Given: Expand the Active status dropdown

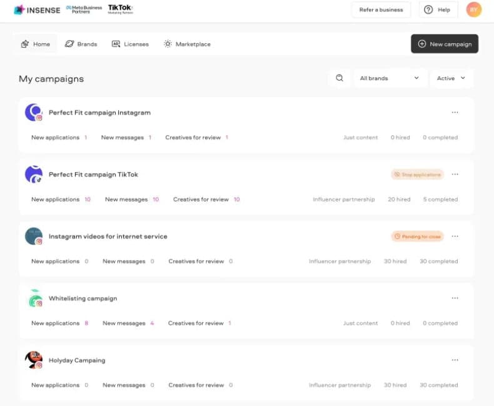Looking at the screenshot, I should click(x=451, y=78).
